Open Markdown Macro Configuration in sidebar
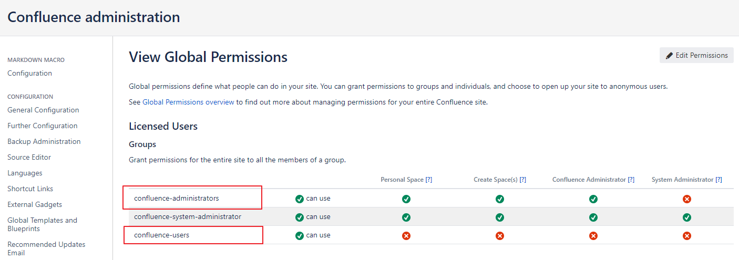 (29, 74)
